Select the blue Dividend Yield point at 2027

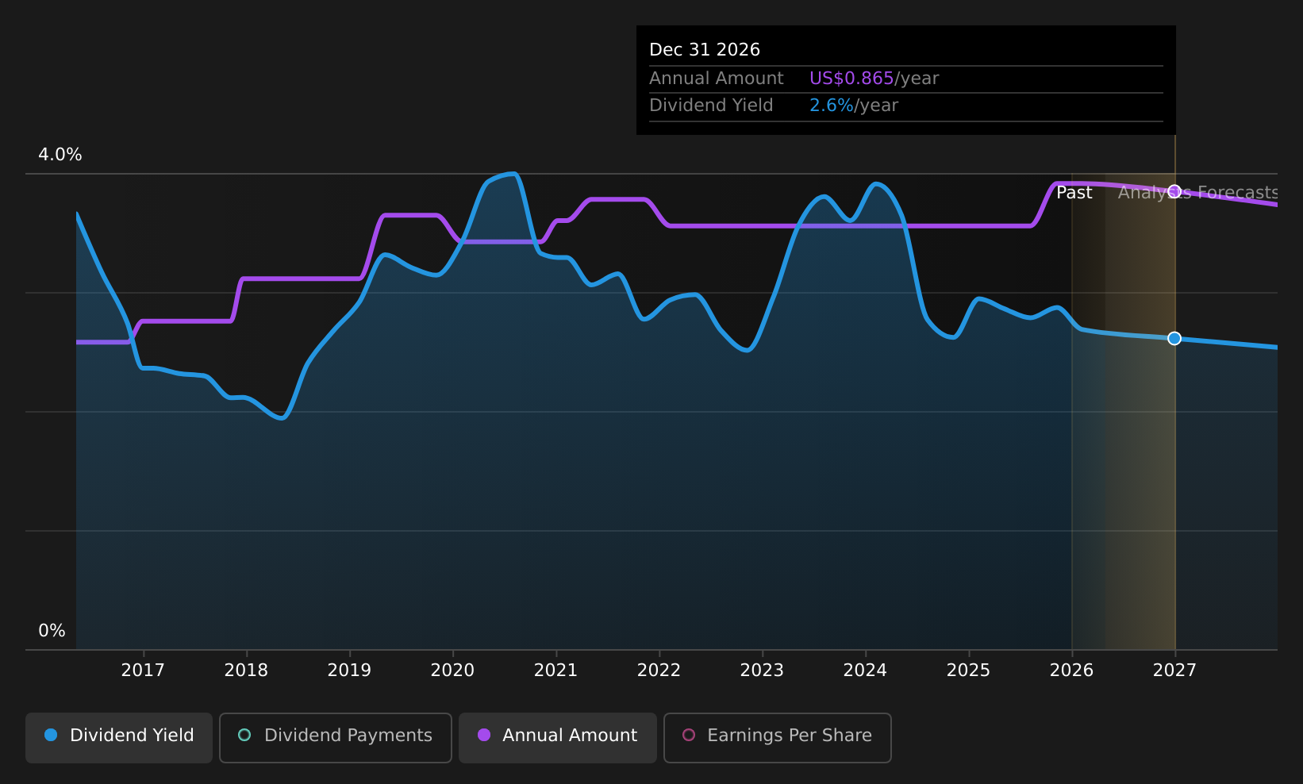coord(1174,338)
